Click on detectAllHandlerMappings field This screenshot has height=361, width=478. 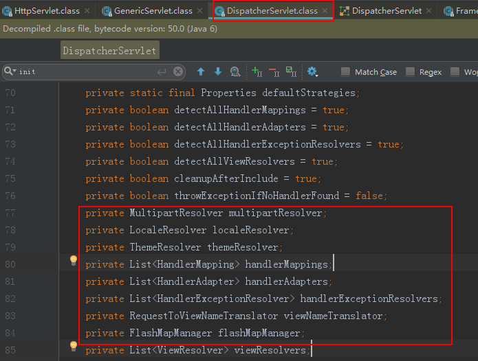click(x=240, y=110)
